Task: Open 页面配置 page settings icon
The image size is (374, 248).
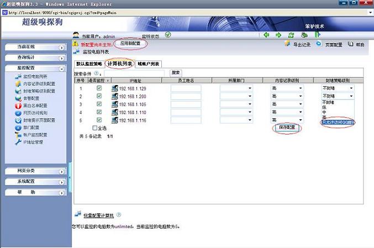Action: 319,44
